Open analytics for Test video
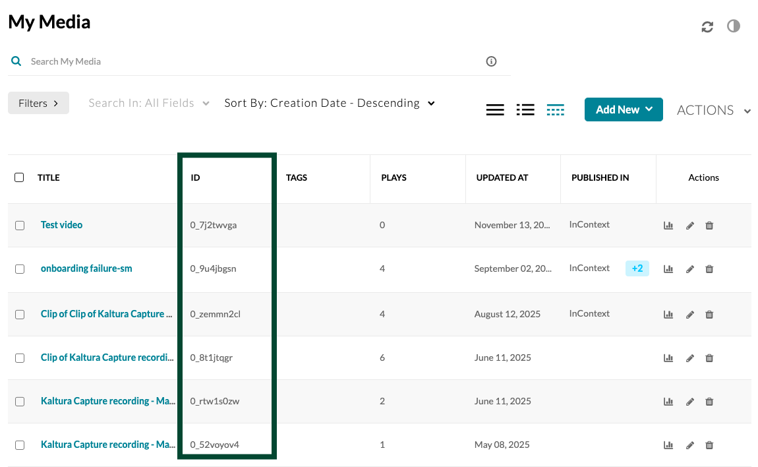The height and width of the screenshot is (467, 758). (668, 226)
